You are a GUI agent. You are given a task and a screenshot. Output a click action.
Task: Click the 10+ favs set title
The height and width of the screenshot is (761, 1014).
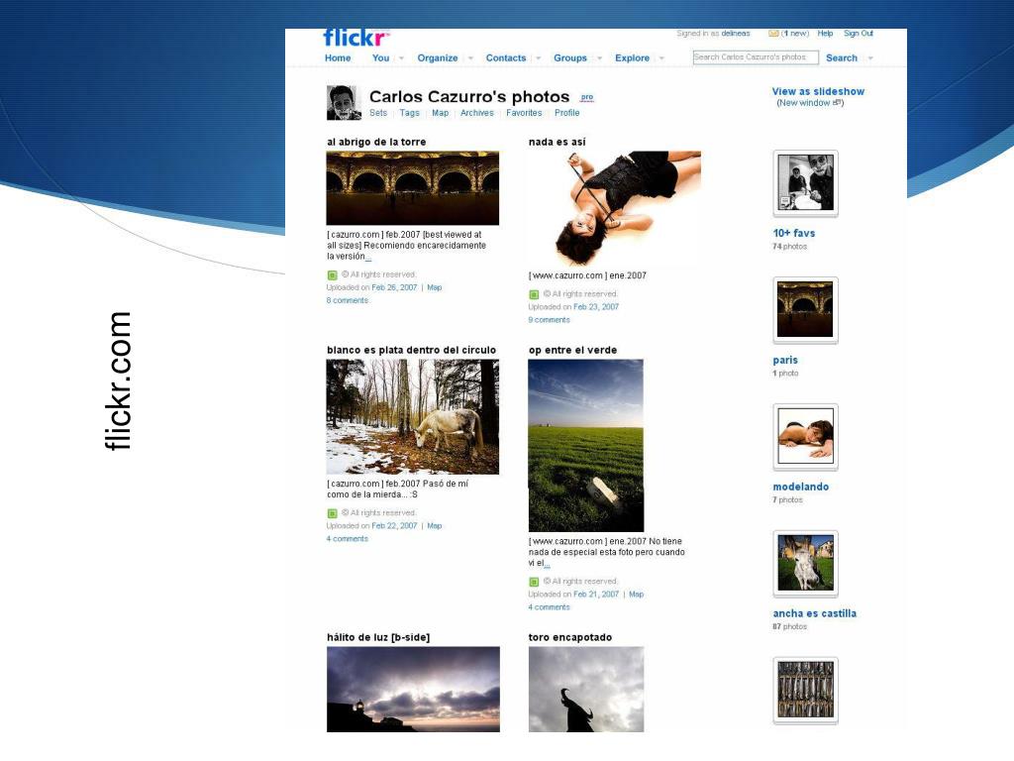(793, 233)
